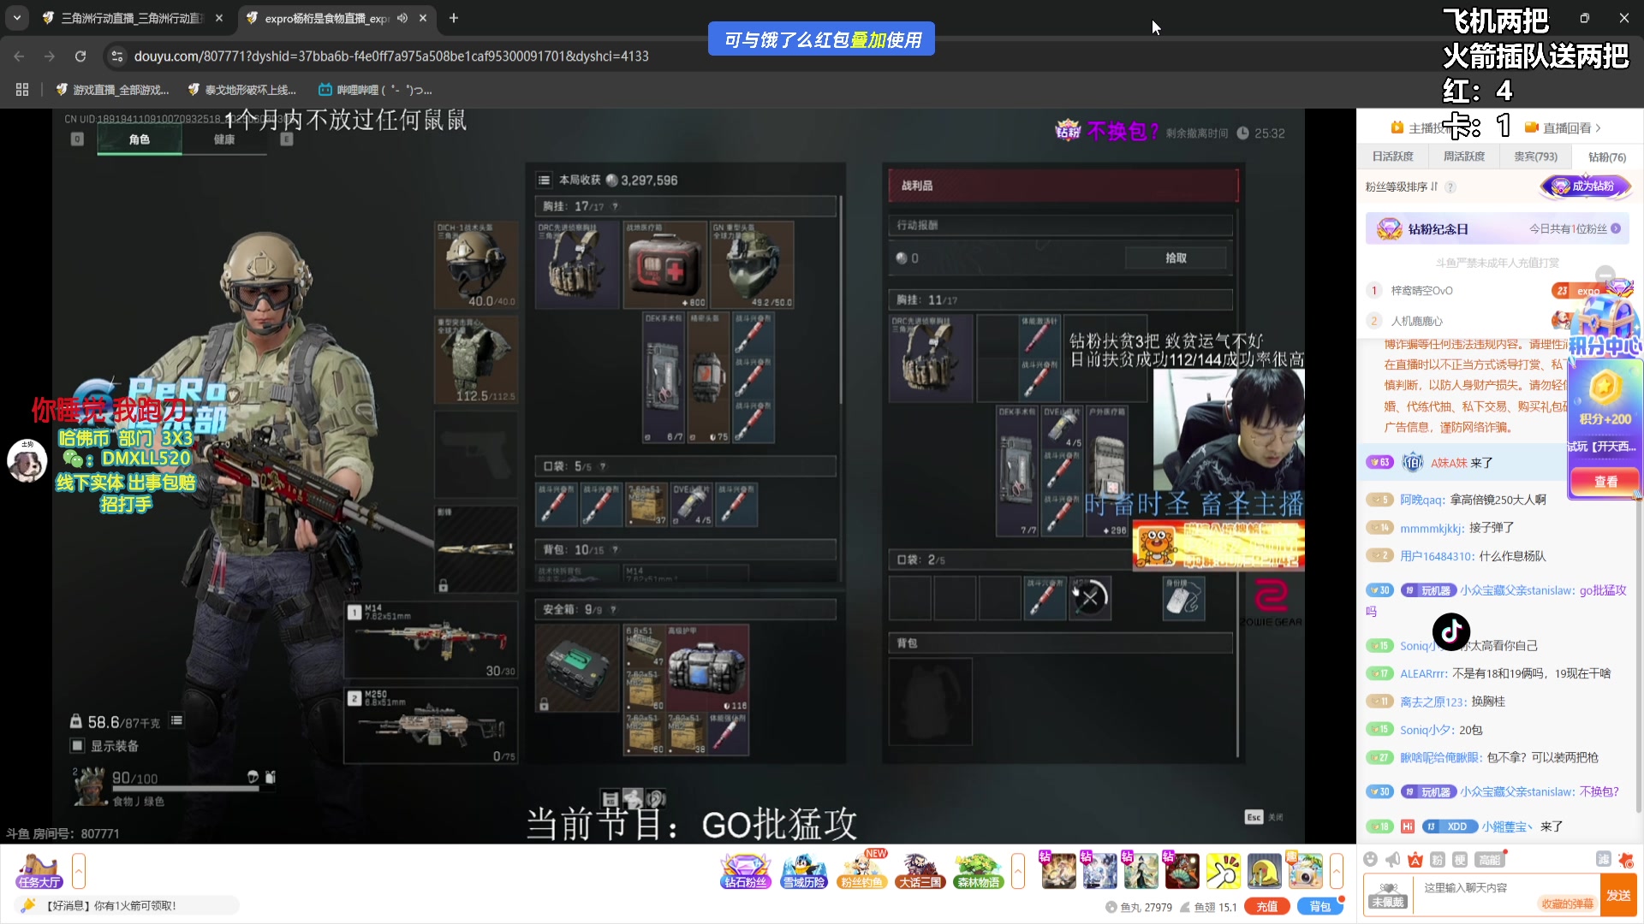Click the 成为钻粉 button

click(x=1586, y=187)
